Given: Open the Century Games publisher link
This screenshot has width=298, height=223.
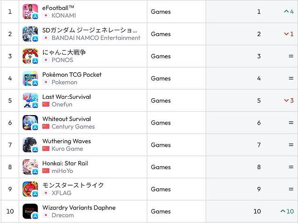Looking at the screenshot, I should 73,126.
